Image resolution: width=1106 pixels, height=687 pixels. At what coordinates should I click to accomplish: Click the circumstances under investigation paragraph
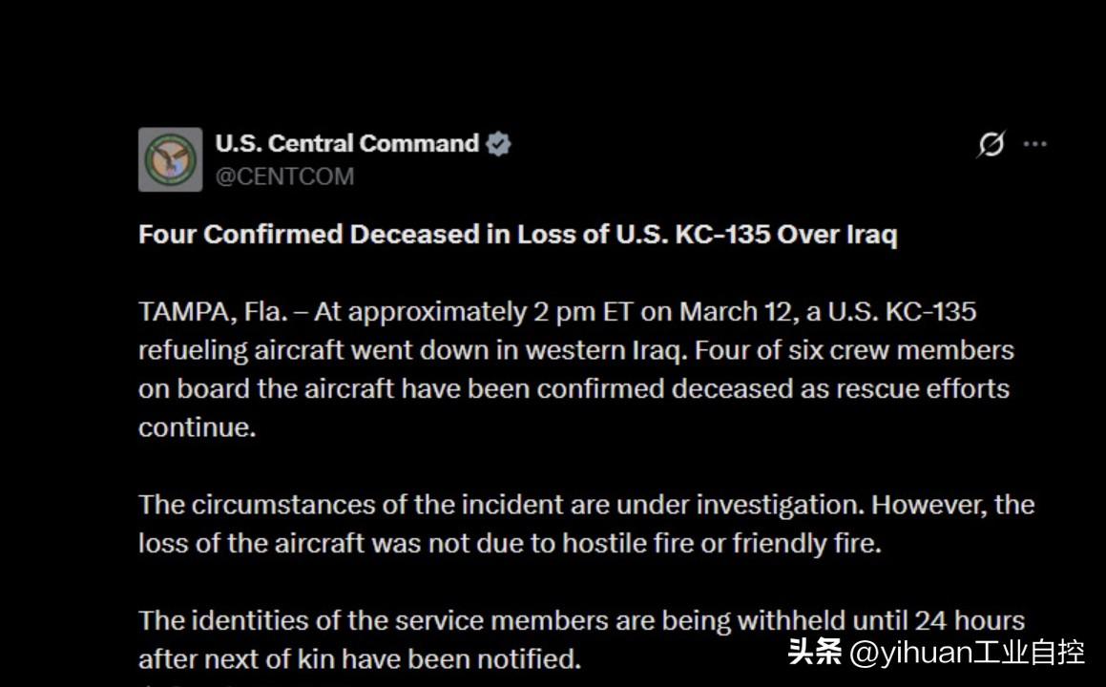[x=586, y=524]
